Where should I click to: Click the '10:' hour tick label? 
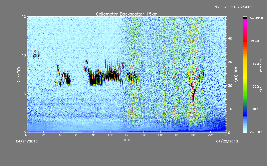[x=110, y=135]
